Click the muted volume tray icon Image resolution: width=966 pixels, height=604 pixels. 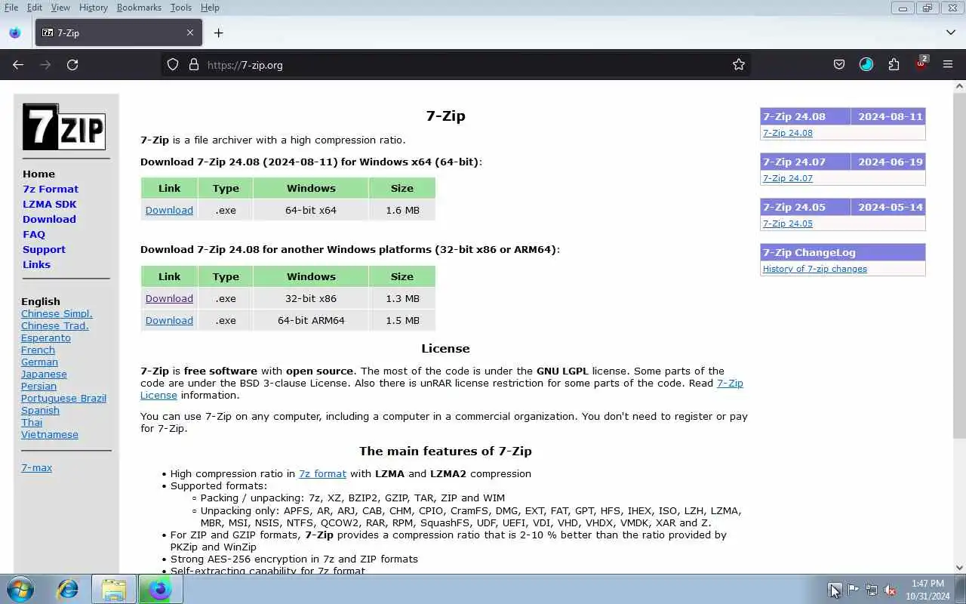click(x=891, y=590)
